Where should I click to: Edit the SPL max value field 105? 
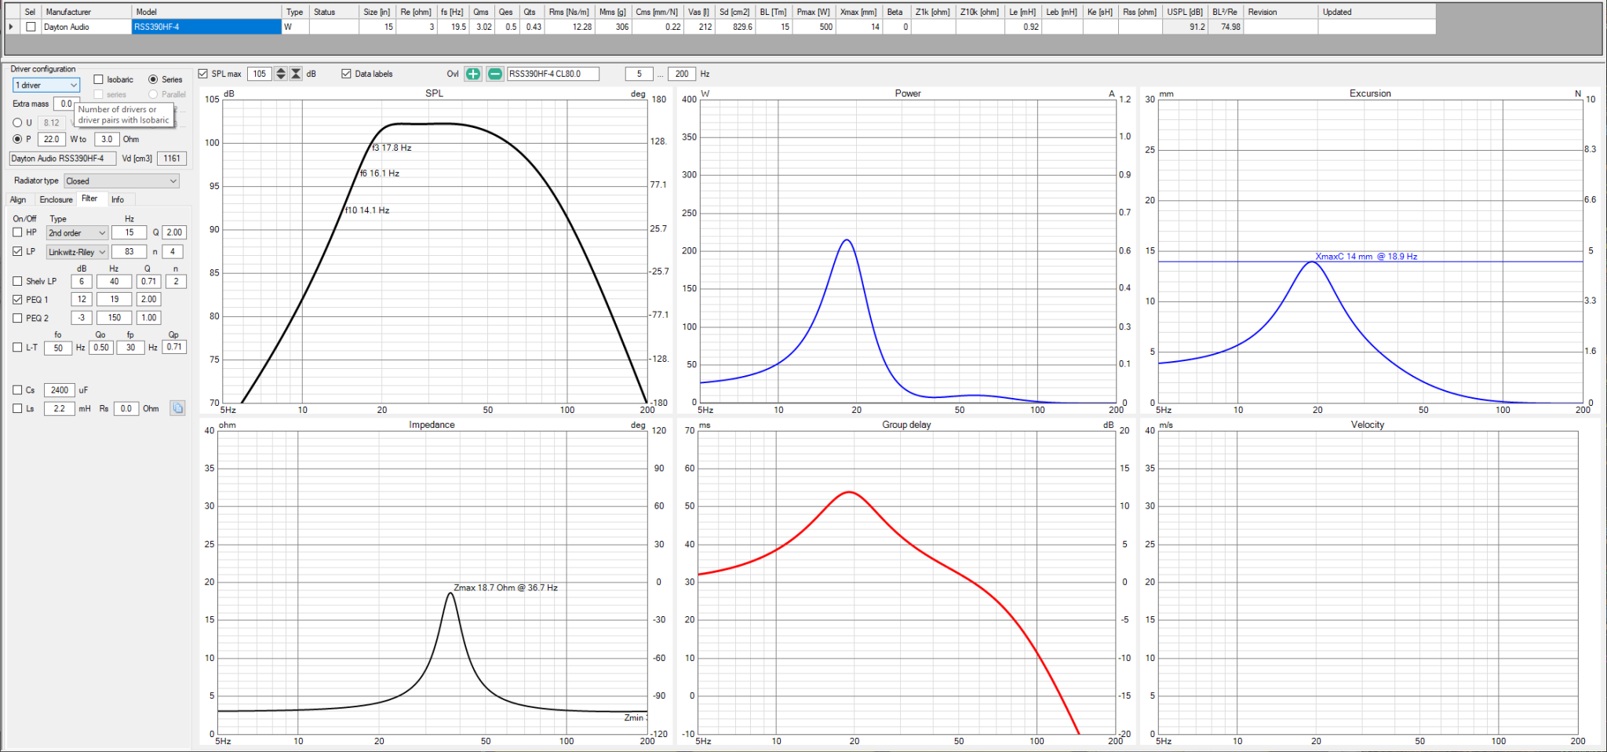point(260,74)
